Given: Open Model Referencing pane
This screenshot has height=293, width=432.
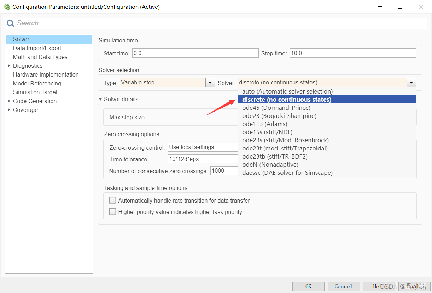Looking at the screenshot, I should coord(37,83).
